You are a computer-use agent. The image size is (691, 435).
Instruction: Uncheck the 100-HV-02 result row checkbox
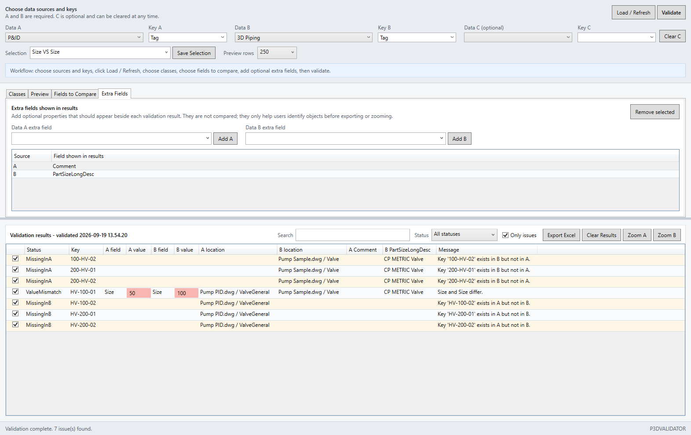point(15,259)
